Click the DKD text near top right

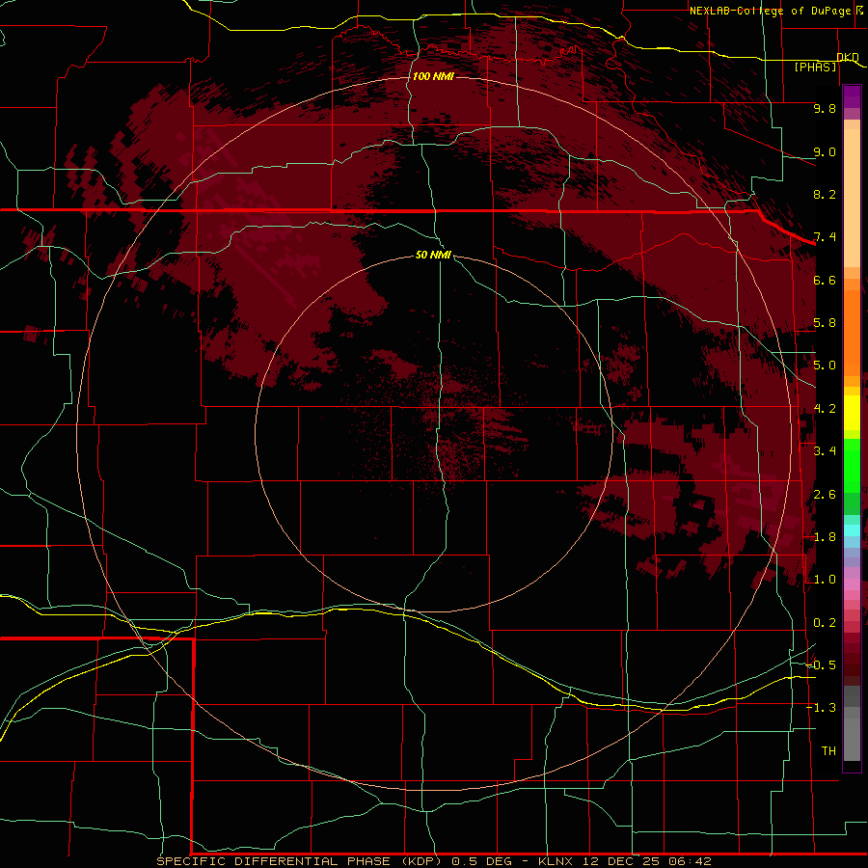coord(848,57)
